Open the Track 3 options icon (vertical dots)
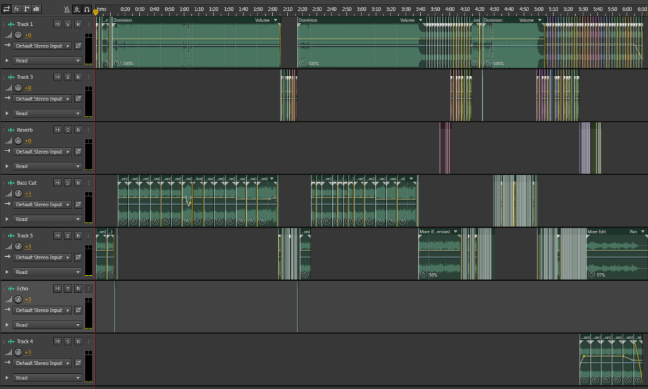Viewport: 648px width, 389px height. coord(87,77)
